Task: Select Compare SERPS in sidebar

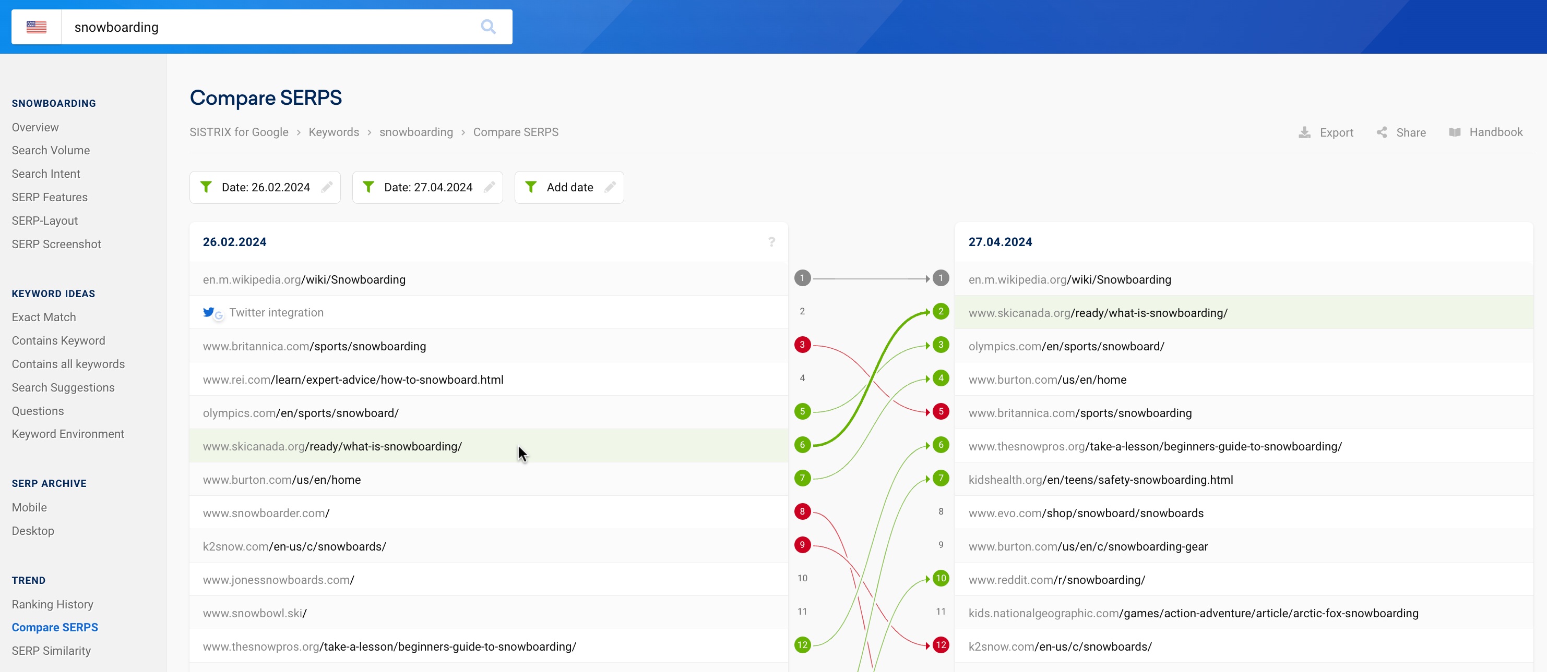Action: click(55, 628)
